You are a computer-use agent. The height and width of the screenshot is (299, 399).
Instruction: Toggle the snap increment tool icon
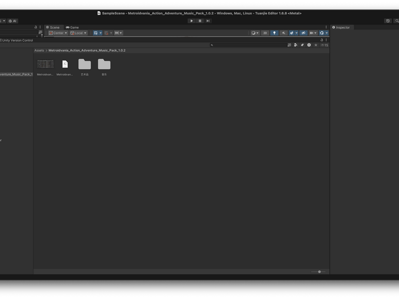[x=106, y=33]
